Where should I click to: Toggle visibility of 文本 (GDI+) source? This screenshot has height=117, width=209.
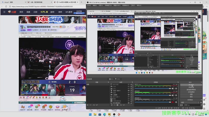point(129,90)
